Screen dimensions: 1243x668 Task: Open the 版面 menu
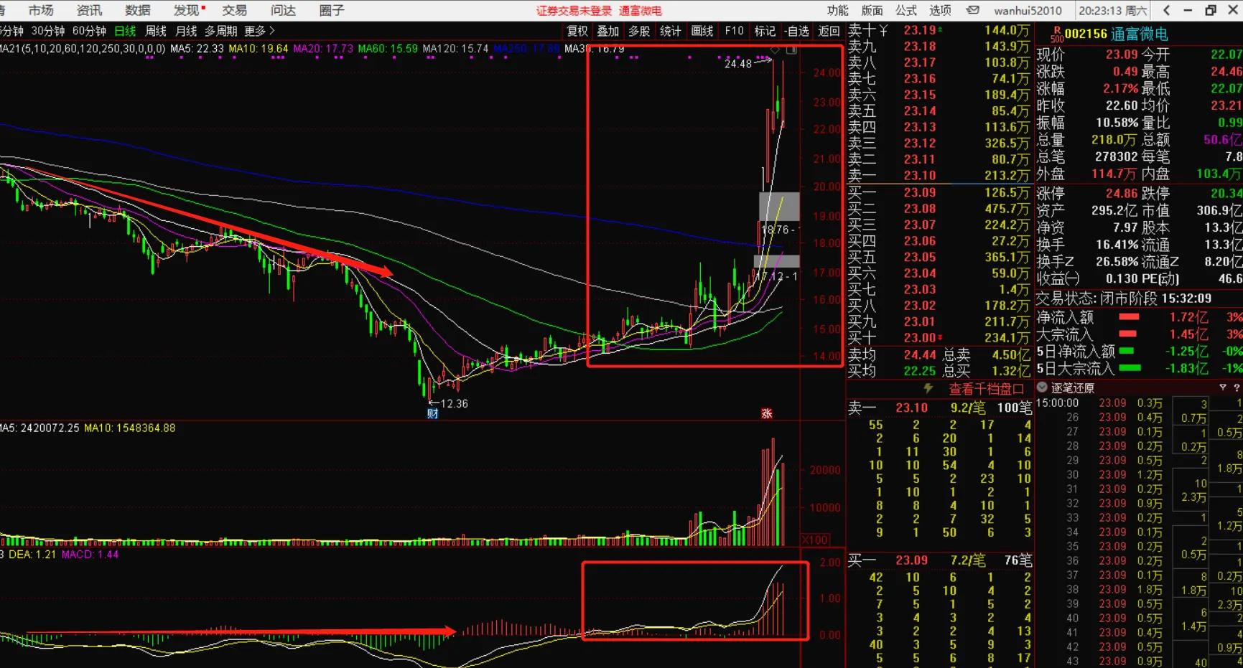[x=872, y=10]
